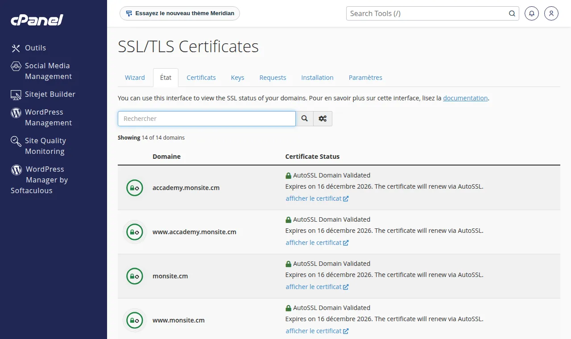
Task: Open the notifications bell
Action: point(532,13)
